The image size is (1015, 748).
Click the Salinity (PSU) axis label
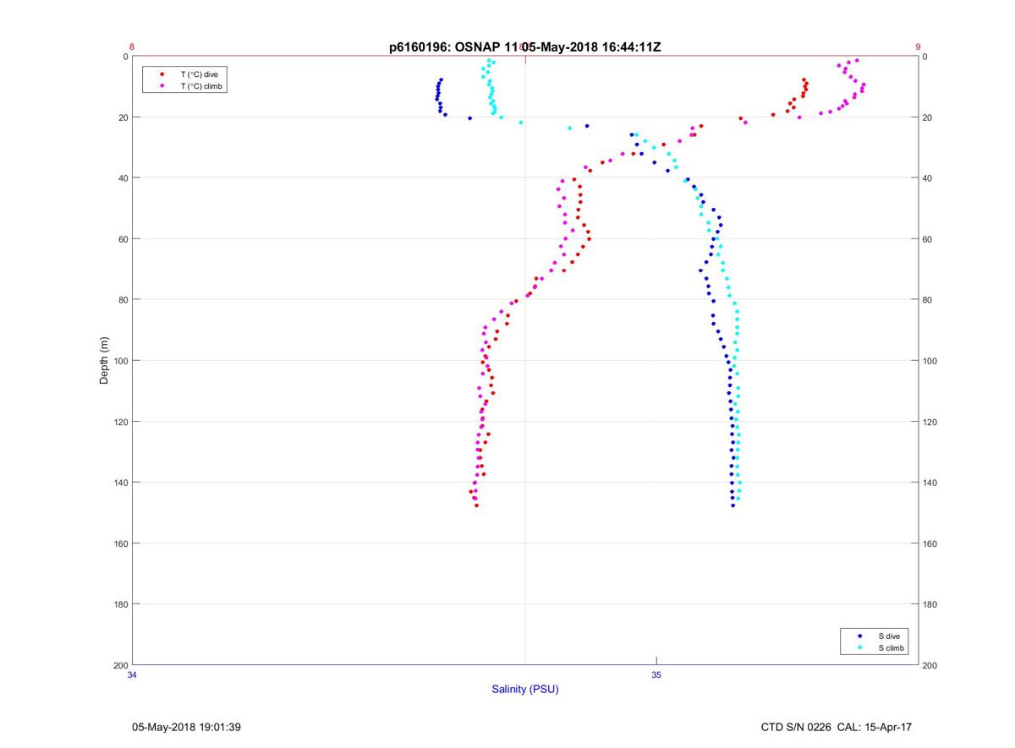525,690
